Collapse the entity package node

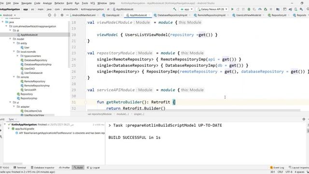tap(14, 43)
